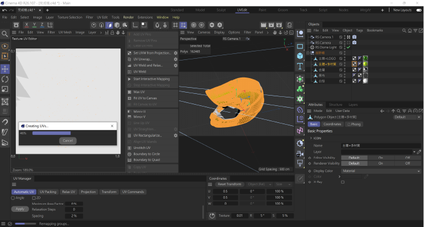
Task: Click the snap grid icon highlighted in toolbar
Action: click(x=183, y=25)
